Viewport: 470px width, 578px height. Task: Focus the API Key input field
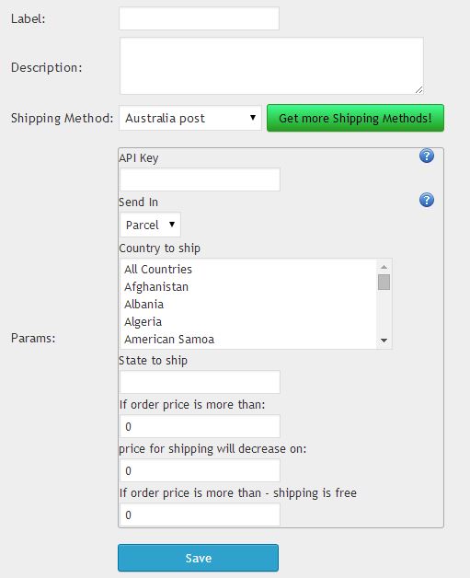[200, 179]
